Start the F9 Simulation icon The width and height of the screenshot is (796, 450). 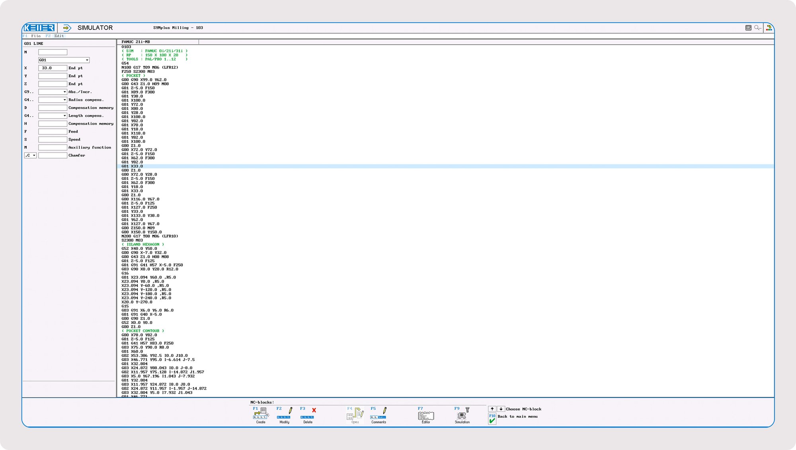[462, 414]
